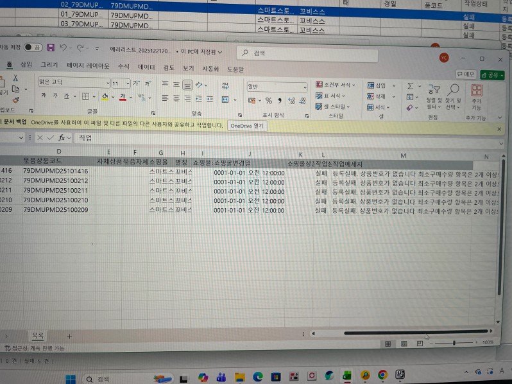Apply the Comma style icon

[x=280, y=101]
